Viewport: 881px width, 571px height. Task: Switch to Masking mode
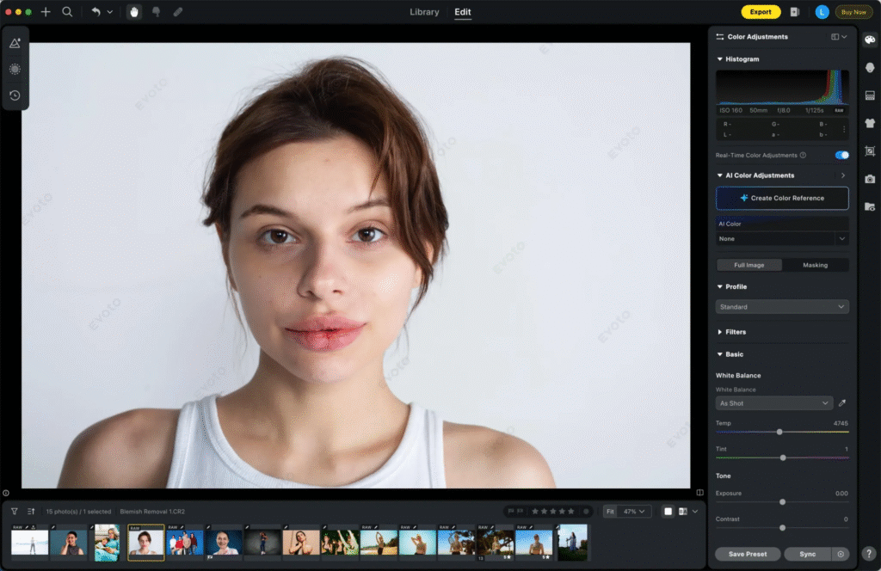tap(815, 265)
